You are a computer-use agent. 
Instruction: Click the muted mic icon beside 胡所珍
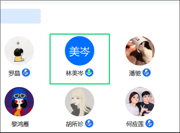pyautogui.click(x=89, y=123)
